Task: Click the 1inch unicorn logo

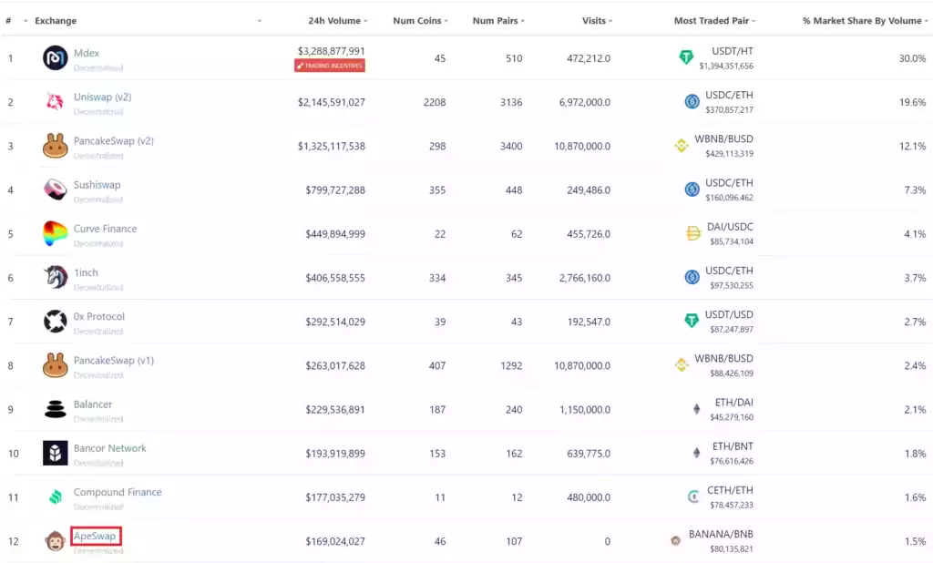Action: tap(55, 277)
